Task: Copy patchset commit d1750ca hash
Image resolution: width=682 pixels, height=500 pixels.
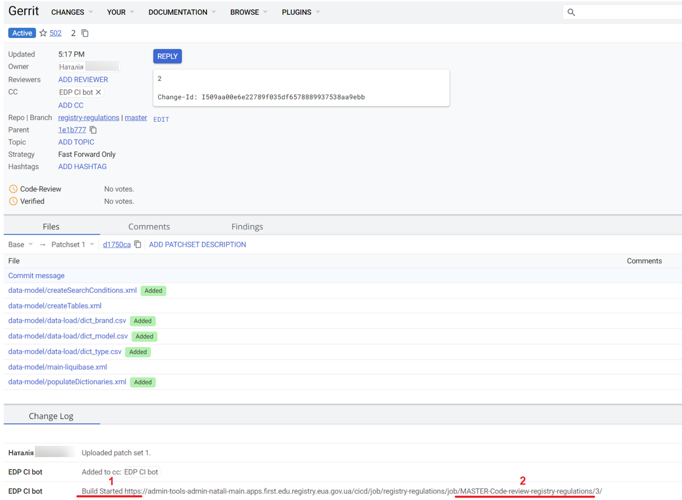Action: (x=138, y=244)
